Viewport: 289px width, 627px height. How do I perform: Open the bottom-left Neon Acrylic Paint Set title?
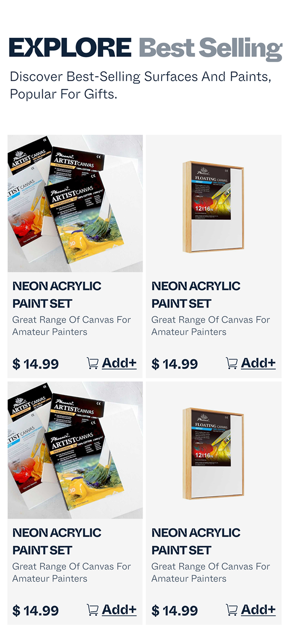coord(57,541)
